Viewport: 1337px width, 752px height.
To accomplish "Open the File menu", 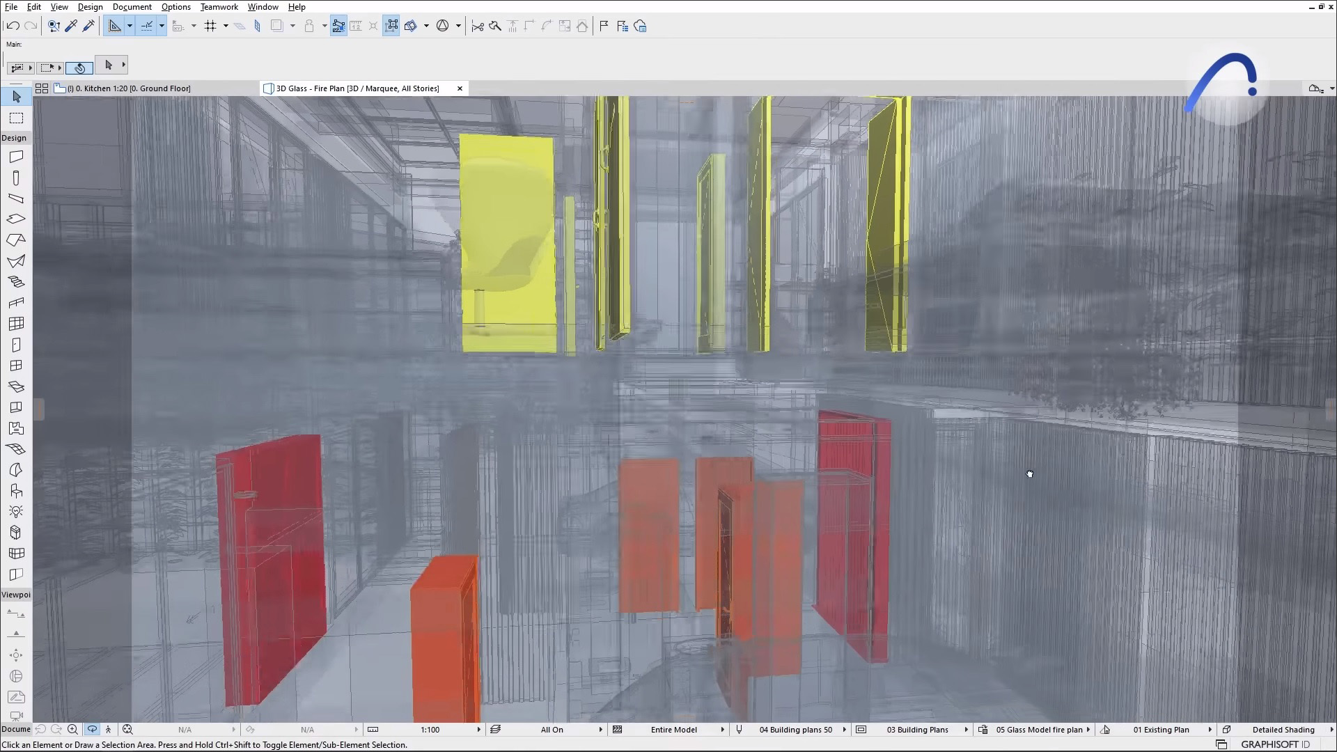I will click(11, 7).
